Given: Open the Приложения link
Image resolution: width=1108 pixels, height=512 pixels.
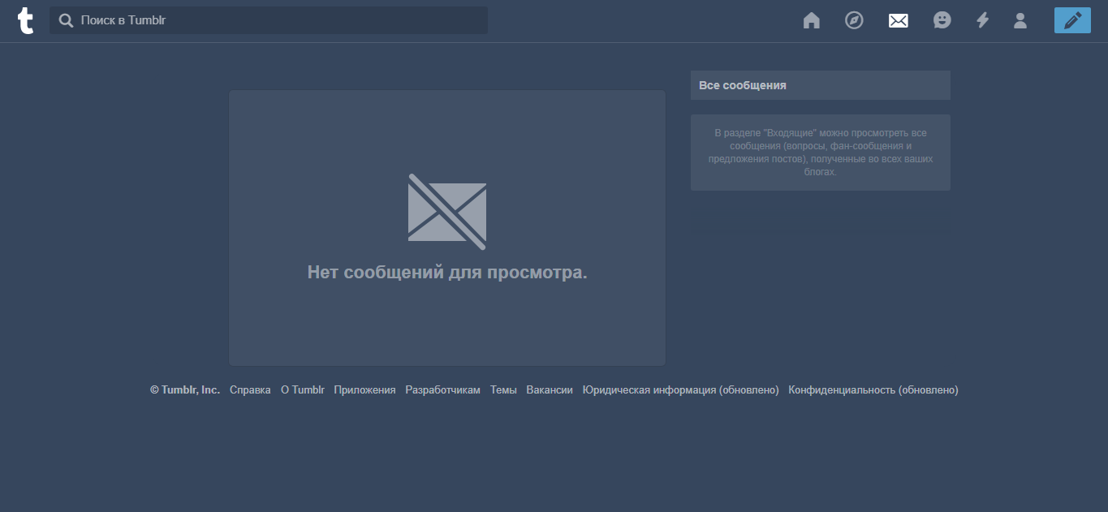Looking at the screenshot, I should tap(364, 389).
